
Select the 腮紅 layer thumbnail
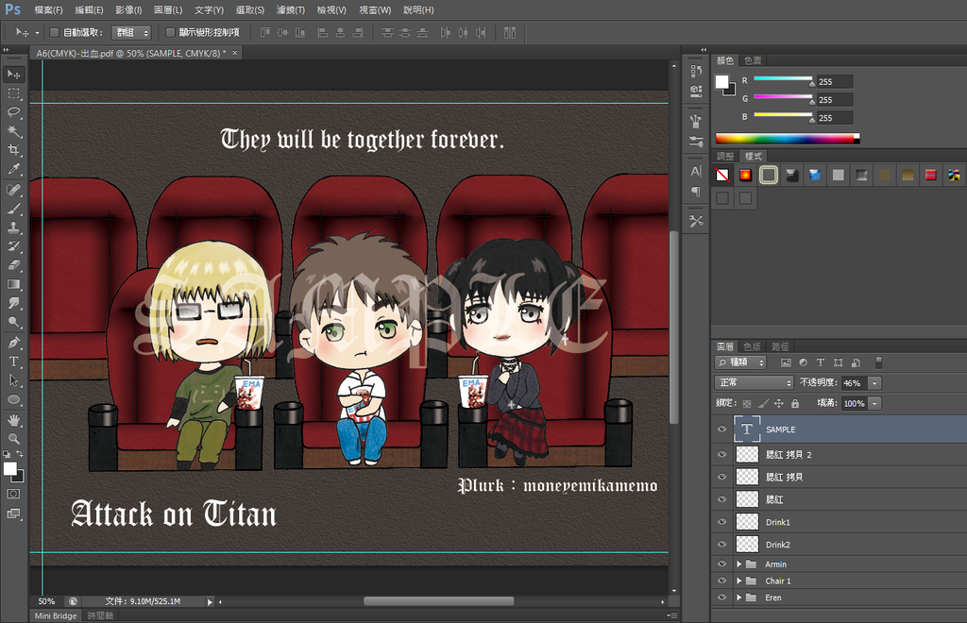[748, 499]
